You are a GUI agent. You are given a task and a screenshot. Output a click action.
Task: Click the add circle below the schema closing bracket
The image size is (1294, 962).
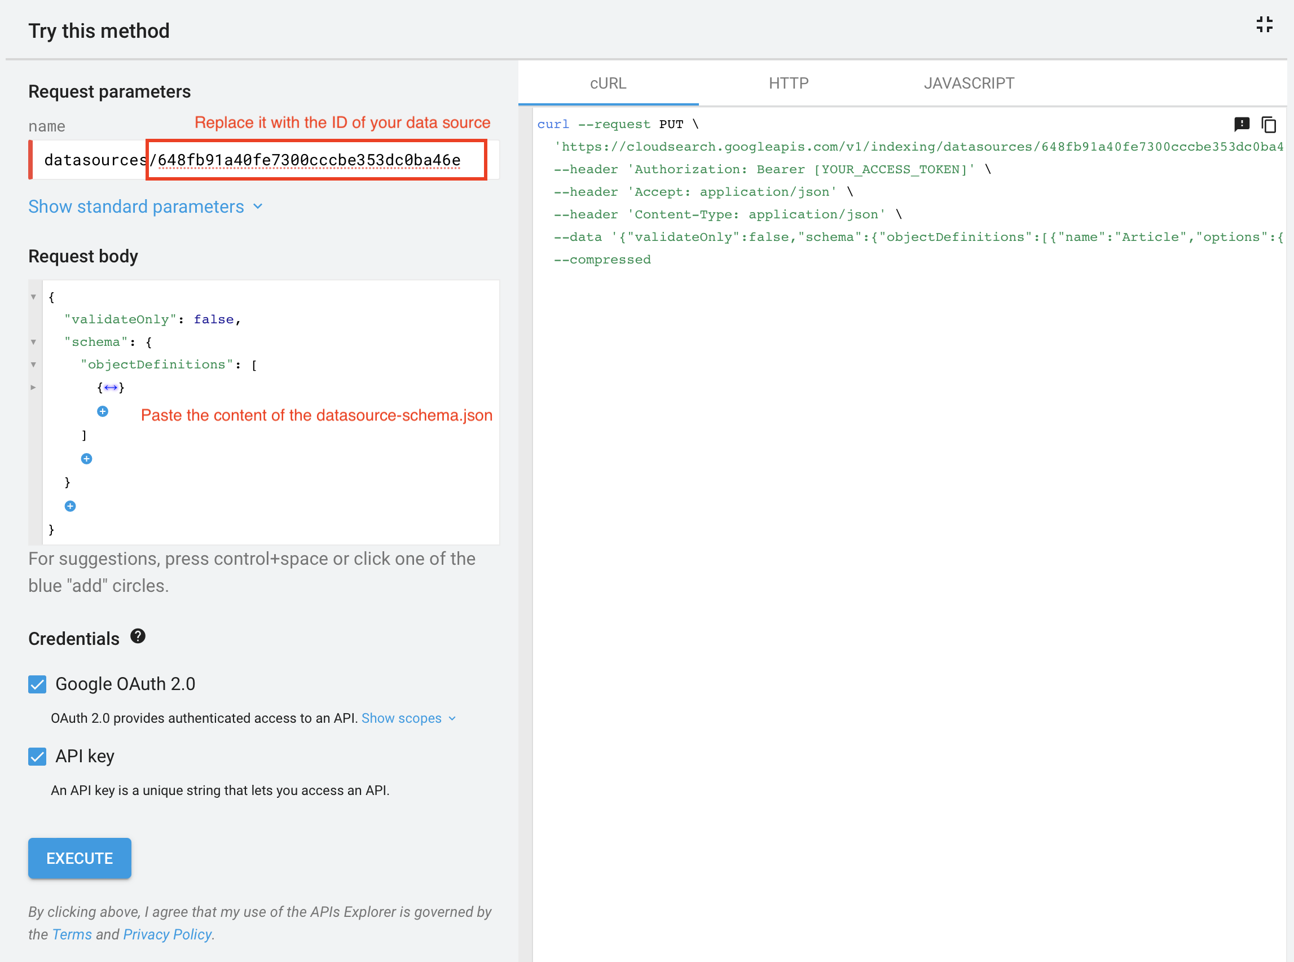pyautogui.click(x=86, y=458)
